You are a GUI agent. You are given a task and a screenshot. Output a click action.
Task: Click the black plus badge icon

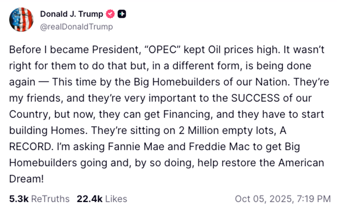122,14
